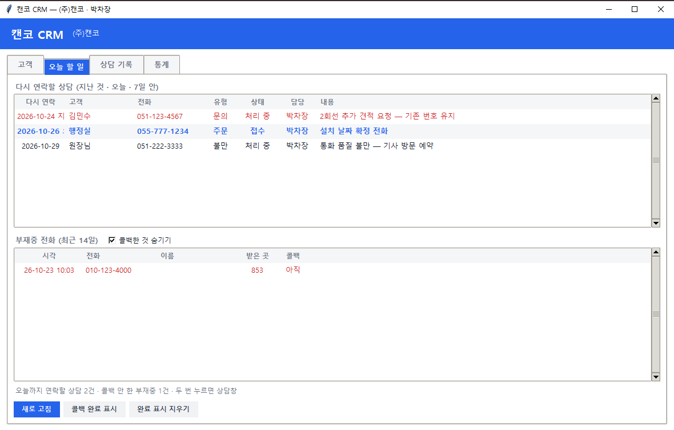Viewport: 674px width, 430px height.
Task: Click the 유형 column header
Action: coord(220,102)
